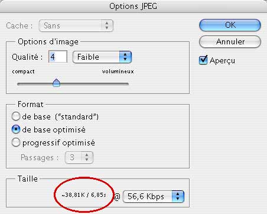The height and width of the screenshot is (214, 267).
Task: Select the de base ("standard") radio option
Action: click(16, 116)
